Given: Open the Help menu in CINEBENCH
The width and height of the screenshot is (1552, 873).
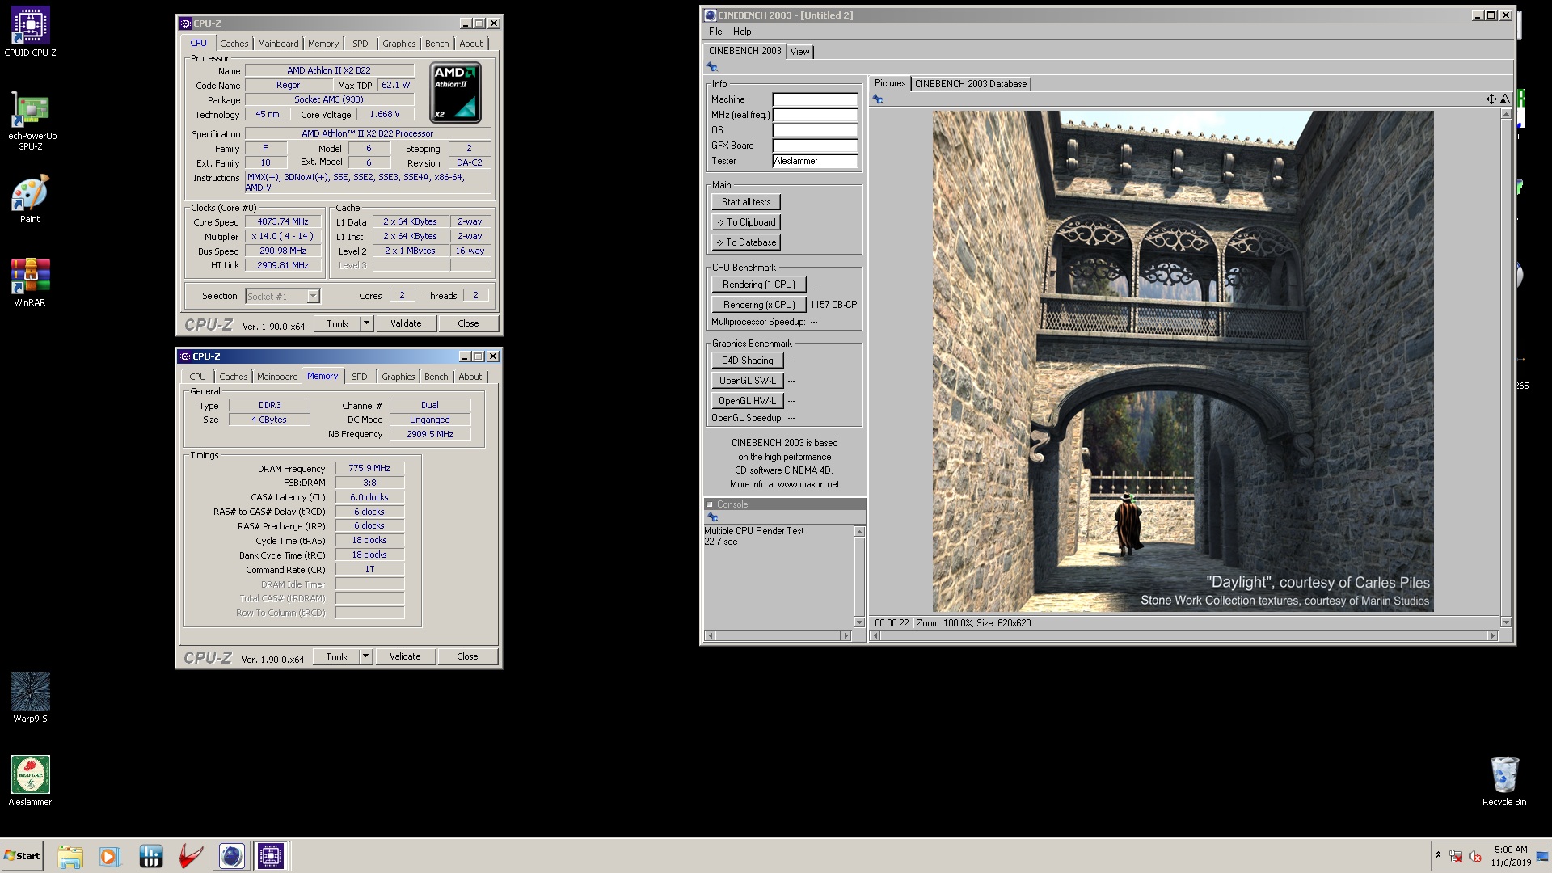Looking at the screenshot, I should click(742, 32).
